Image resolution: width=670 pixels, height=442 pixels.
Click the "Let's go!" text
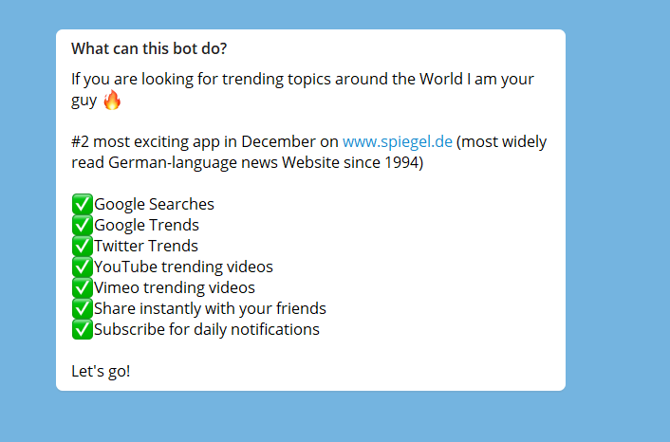(101, 371)
